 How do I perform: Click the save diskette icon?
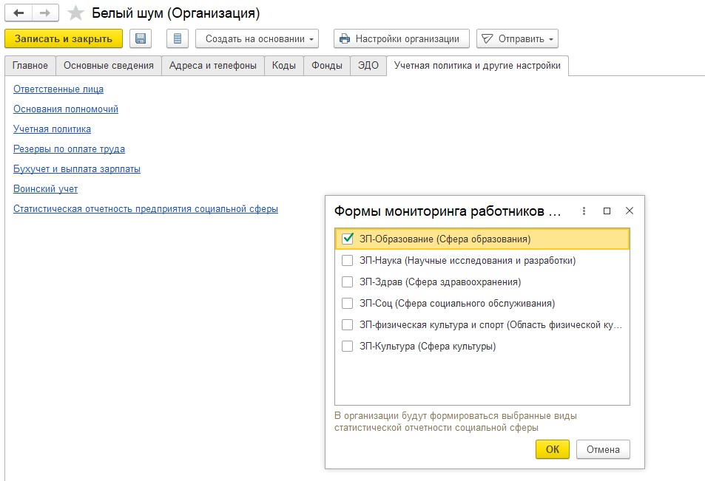141,38
